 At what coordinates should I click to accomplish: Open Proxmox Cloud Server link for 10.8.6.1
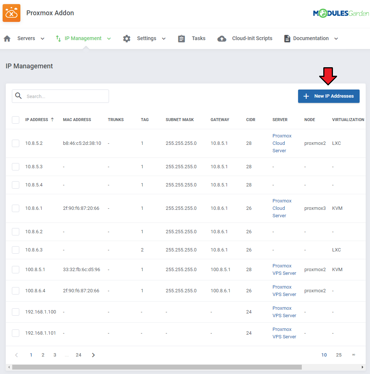(x=282, y=208)
